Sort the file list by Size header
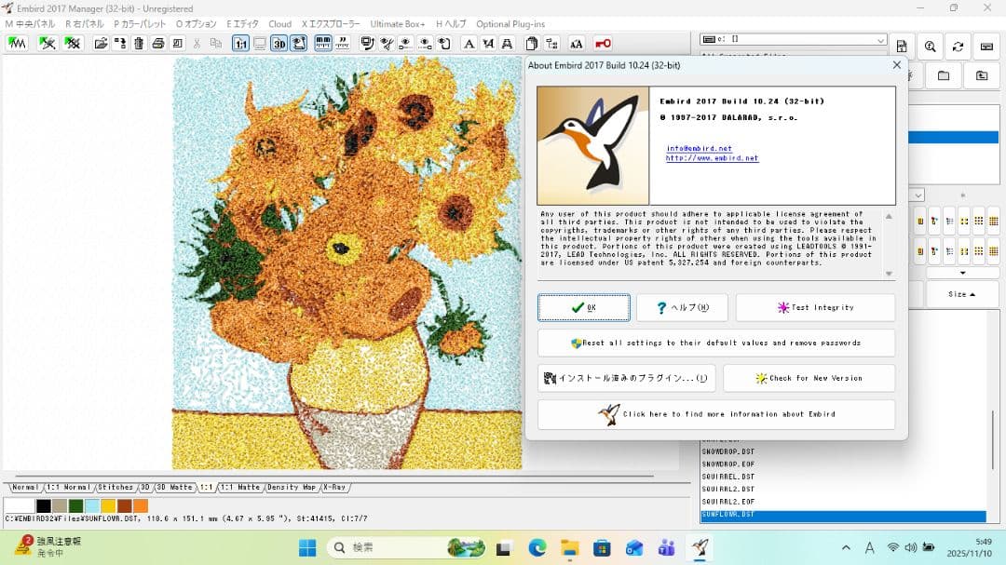 (961, 294)
